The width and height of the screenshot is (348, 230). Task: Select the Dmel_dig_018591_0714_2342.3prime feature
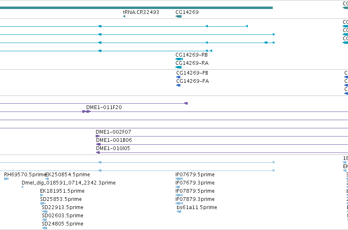pyautogui.click(x=22, y=187)
